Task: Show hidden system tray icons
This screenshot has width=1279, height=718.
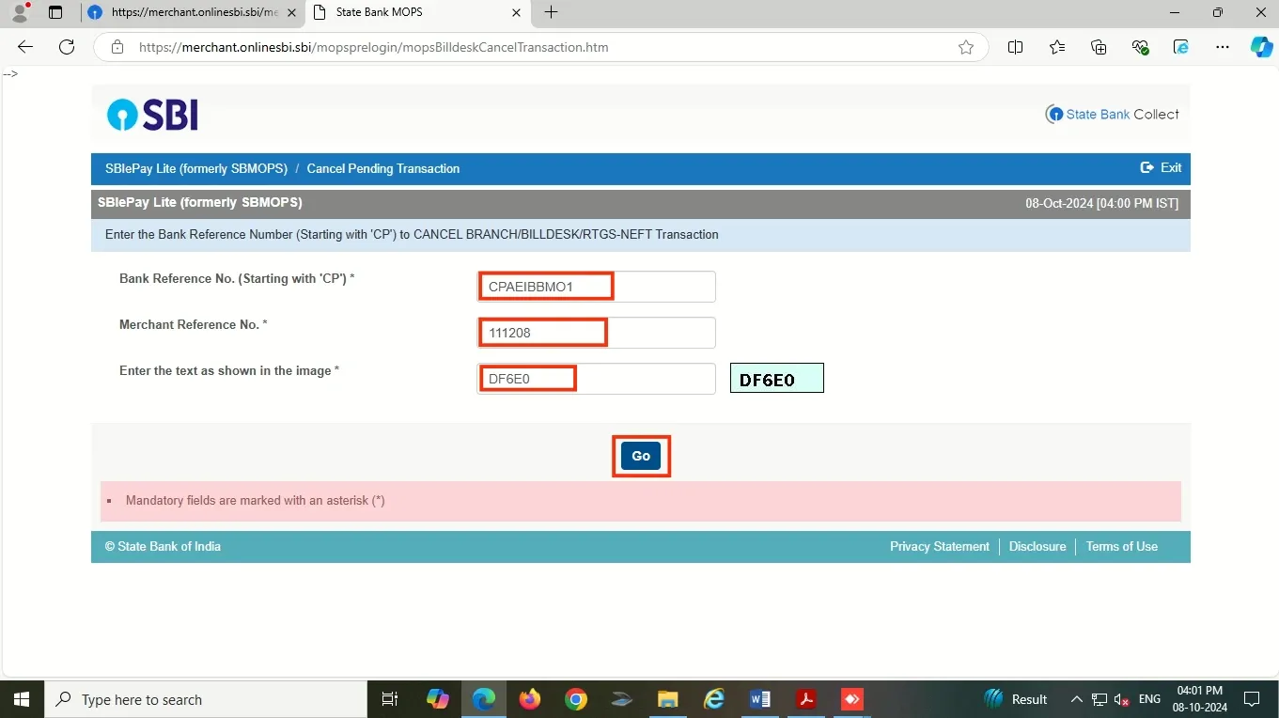Action: tap(1077, 699)
